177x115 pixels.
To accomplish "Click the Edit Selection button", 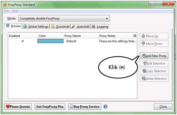I will pos(154,63).
